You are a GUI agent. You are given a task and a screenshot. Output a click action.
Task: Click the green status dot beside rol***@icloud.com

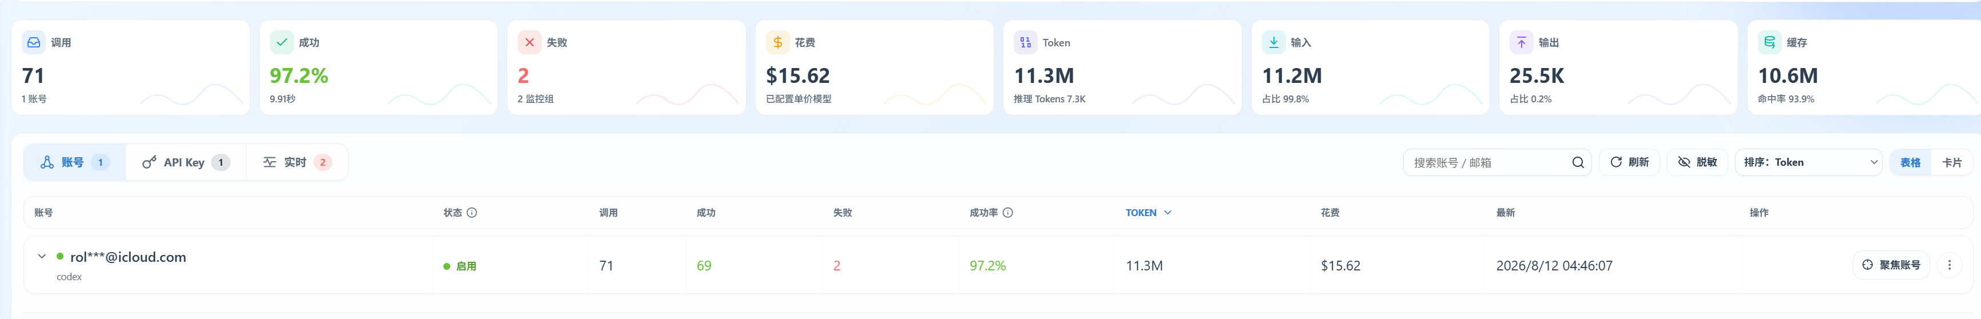[60, 257]
